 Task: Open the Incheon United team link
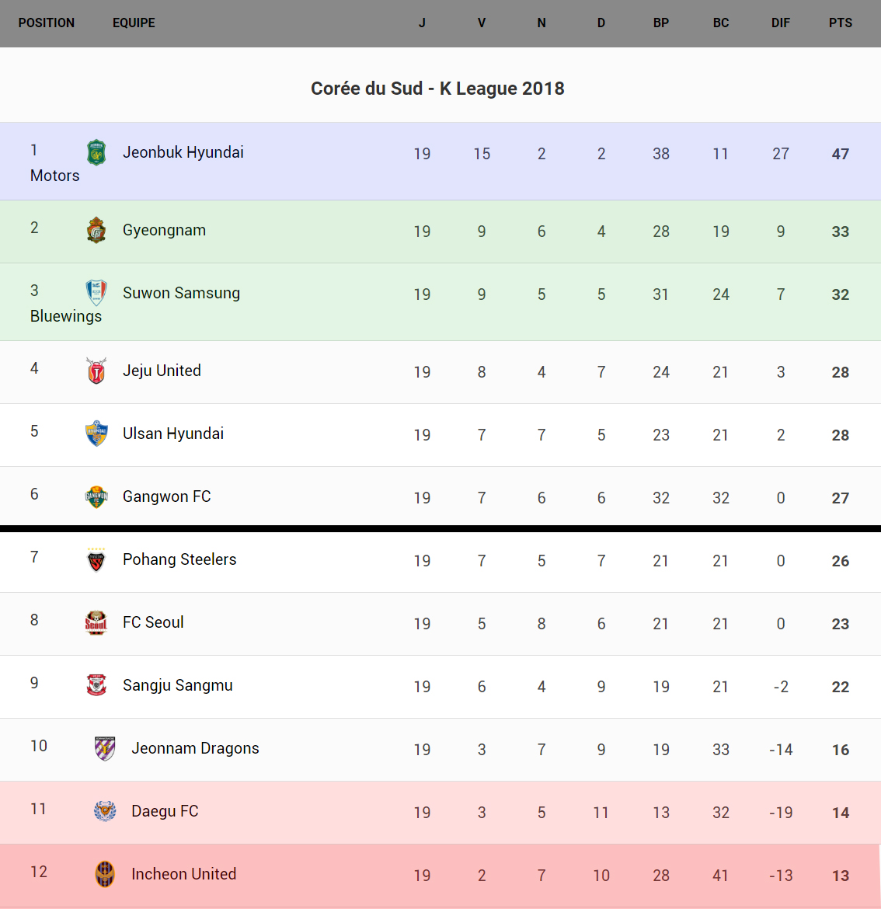(183, 874)
